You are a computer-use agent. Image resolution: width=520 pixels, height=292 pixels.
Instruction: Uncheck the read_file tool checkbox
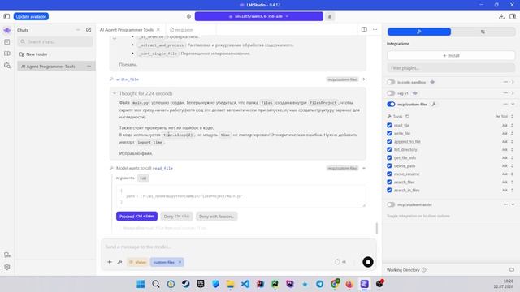point(389,125)
